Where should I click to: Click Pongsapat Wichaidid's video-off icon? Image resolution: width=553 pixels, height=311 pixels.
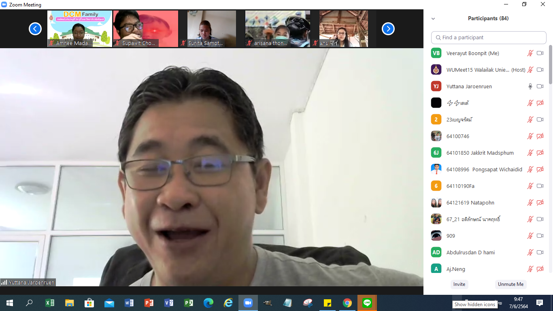click(540, 169)
